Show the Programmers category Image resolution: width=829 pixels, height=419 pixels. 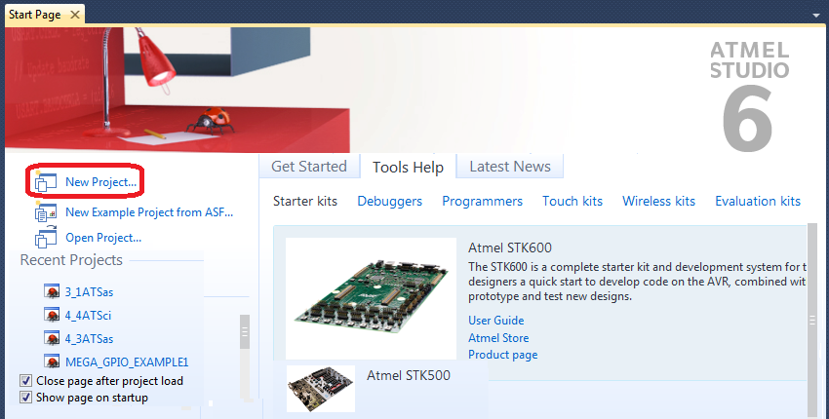tap(482, 202)
